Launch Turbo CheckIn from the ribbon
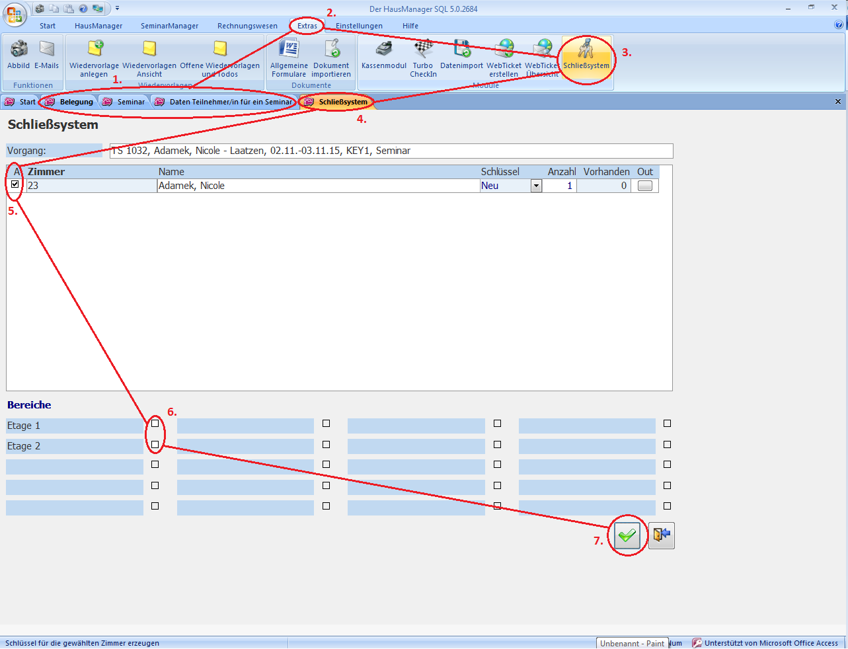This screenshot has height=649, width=848. [423, 50]
